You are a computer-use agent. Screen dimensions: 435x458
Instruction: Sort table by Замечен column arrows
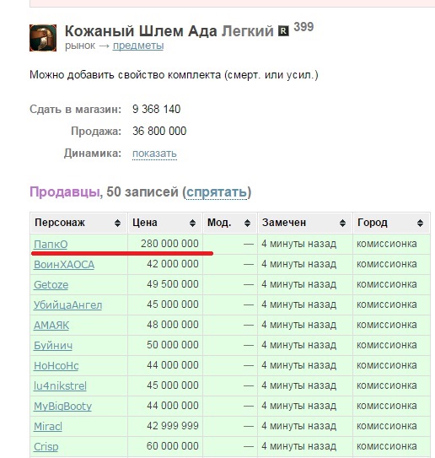(x=343, y=224)
